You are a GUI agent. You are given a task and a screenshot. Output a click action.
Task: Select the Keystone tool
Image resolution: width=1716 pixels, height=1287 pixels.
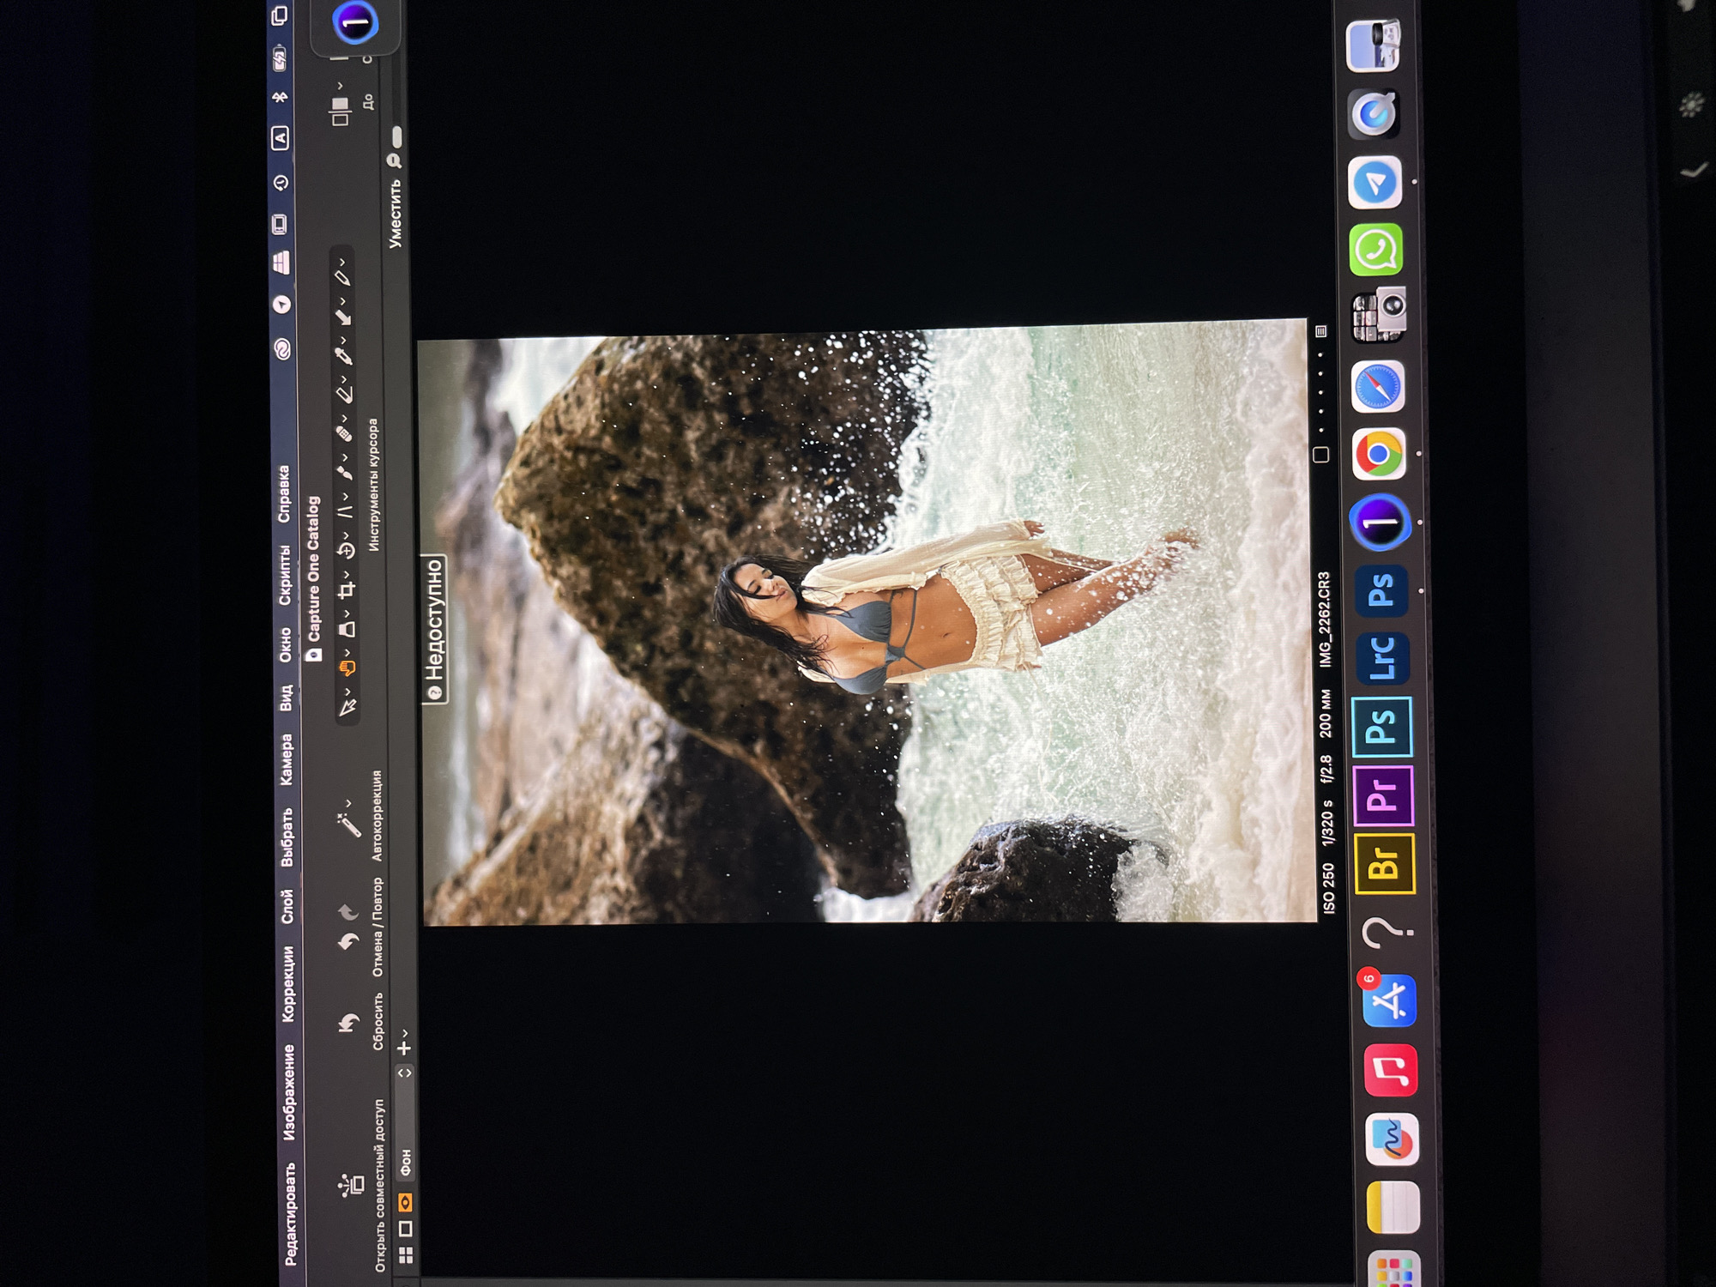(x=345, y=511)
